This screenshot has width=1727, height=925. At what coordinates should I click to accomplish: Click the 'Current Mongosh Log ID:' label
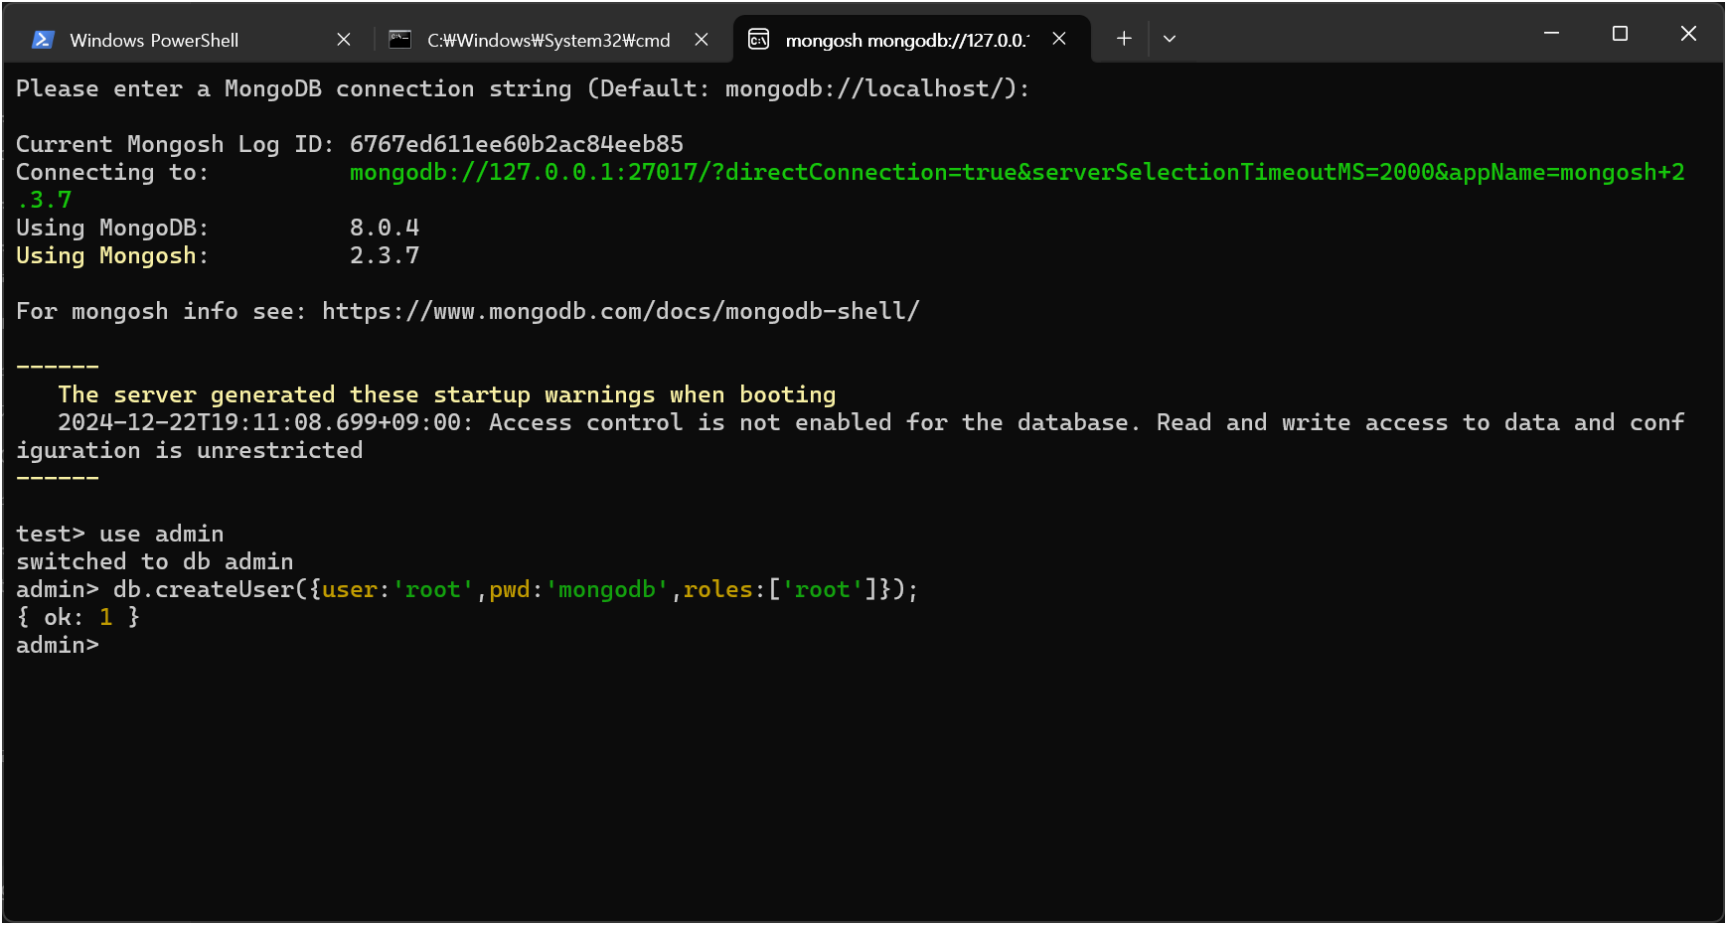(x=175, y=144)
